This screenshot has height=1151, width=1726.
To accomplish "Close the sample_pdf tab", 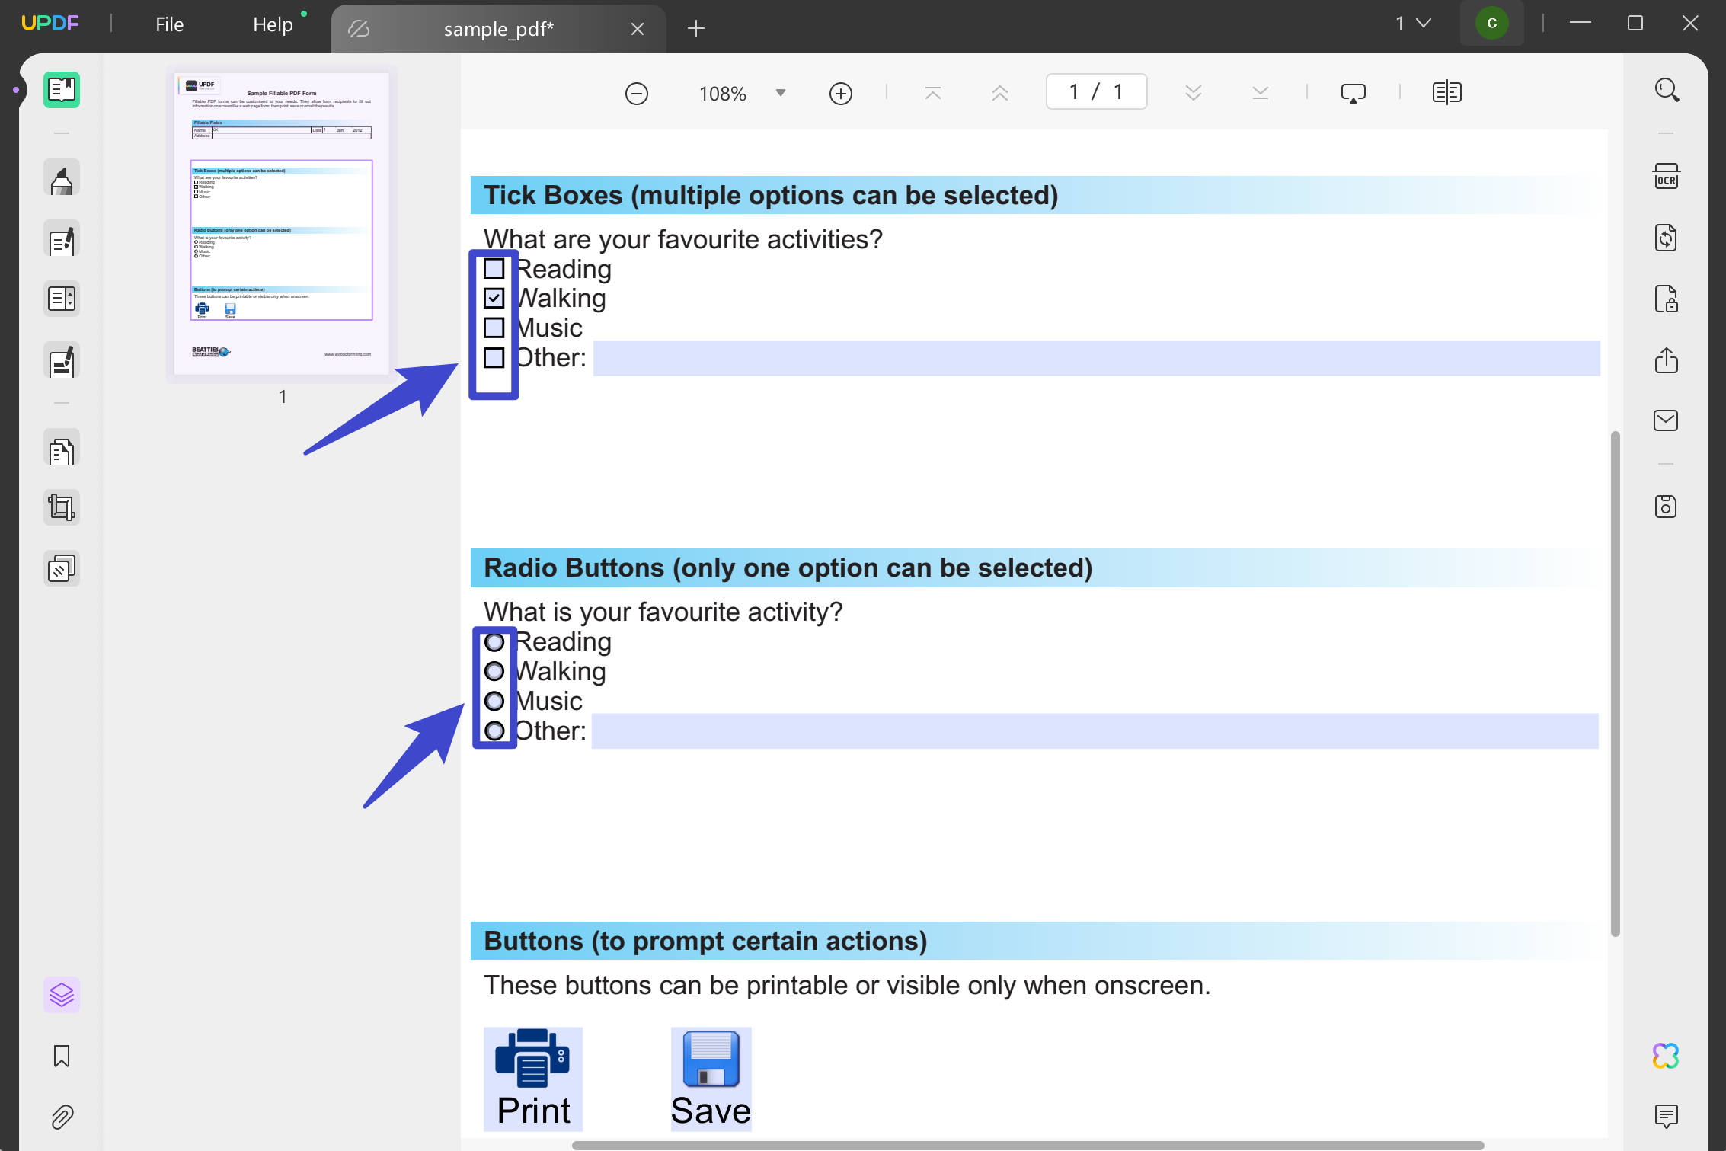I will click(638, 29).
